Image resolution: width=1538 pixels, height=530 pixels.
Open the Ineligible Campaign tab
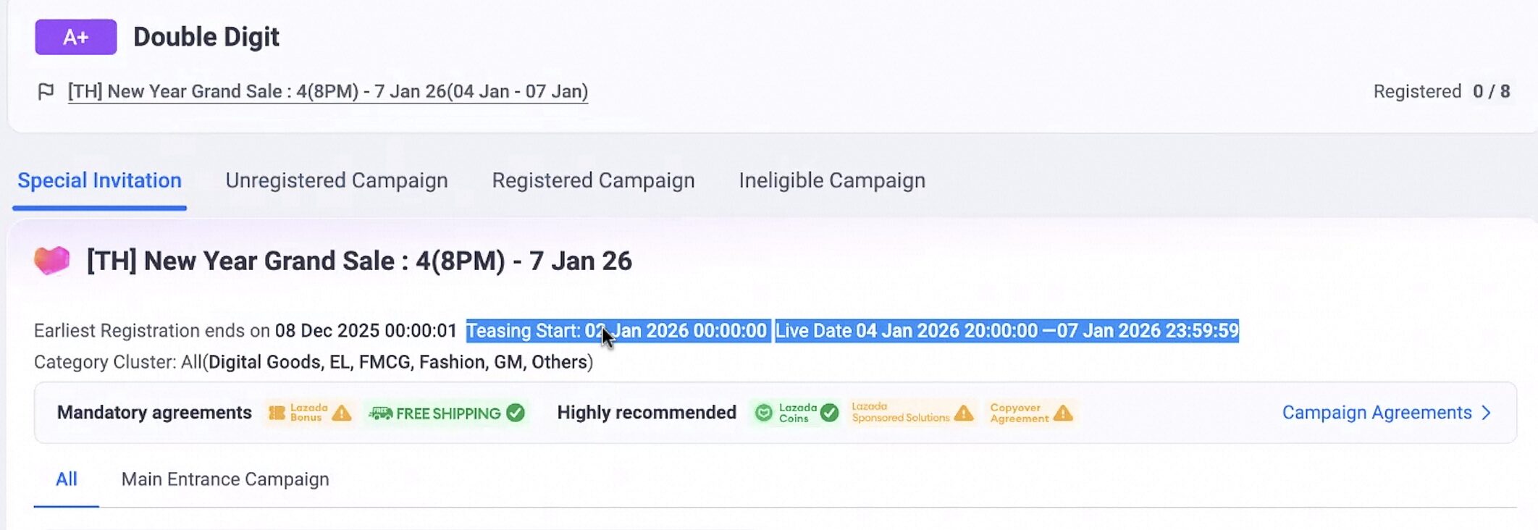832,180
